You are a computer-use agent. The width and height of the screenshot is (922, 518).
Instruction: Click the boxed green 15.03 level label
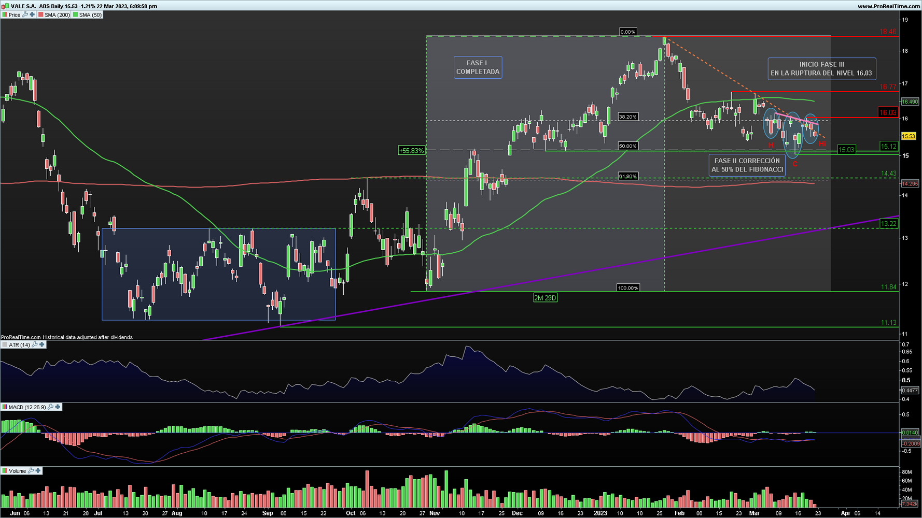[846, 150]
